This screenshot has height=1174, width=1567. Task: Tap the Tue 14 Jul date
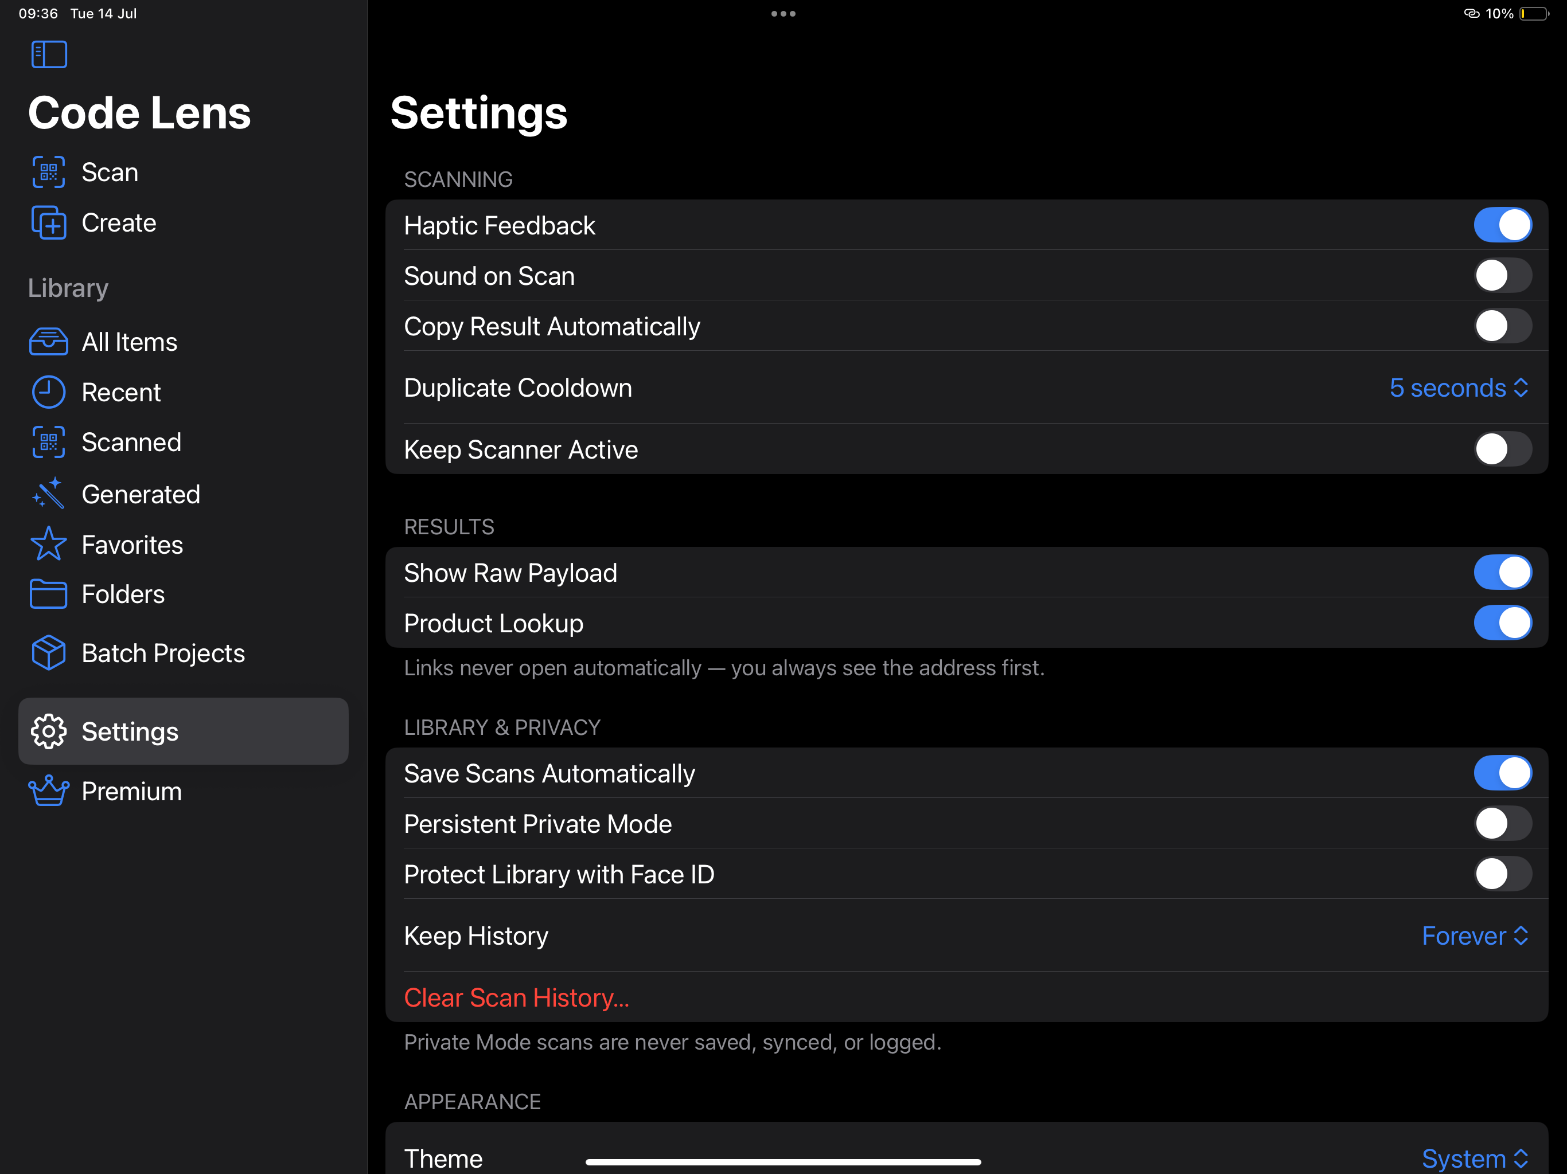click(103, 13)
